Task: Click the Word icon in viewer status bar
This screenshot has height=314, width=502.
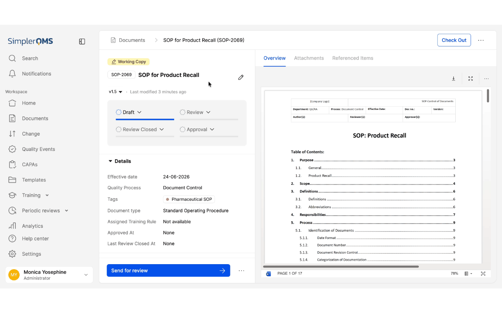Action: 269,274
